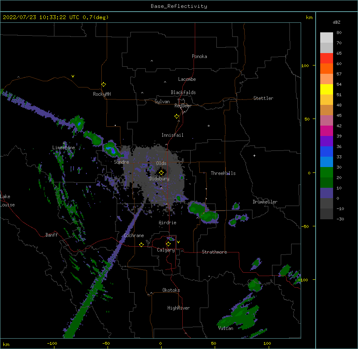358x349 pixels.
Task: Click the Okotoks label
Action: (x=171, y=290)
